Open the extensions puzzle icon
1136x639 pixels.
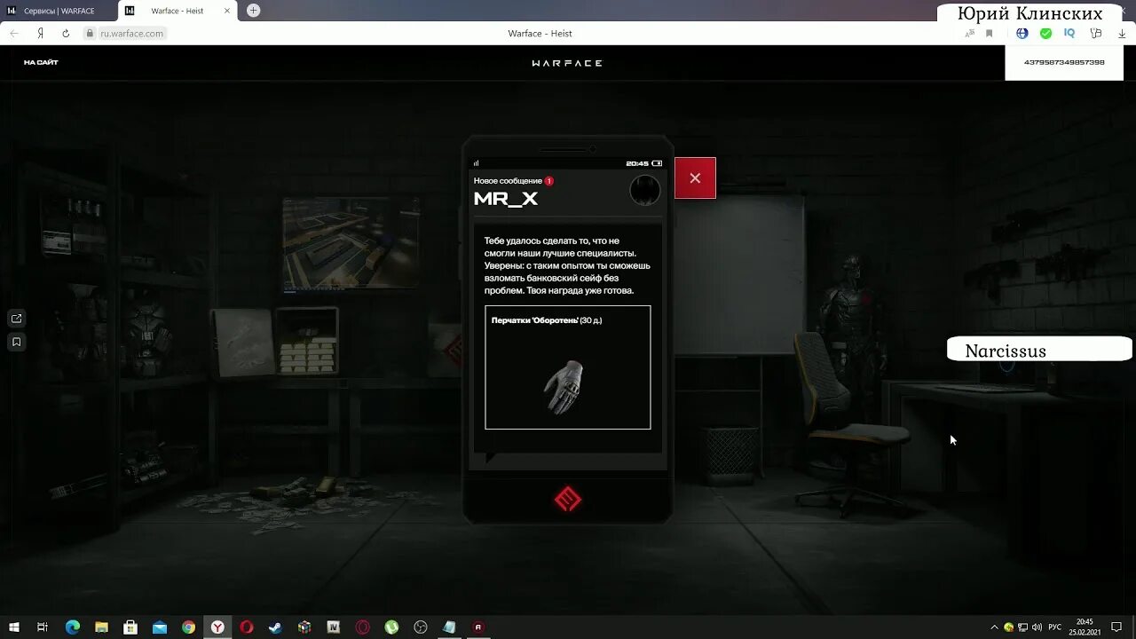[1096, 33]
